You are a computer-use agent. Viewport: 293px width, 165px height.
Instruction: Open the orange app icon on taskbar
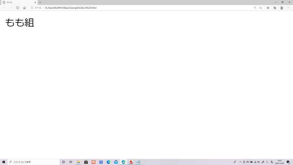coord(93,162)
